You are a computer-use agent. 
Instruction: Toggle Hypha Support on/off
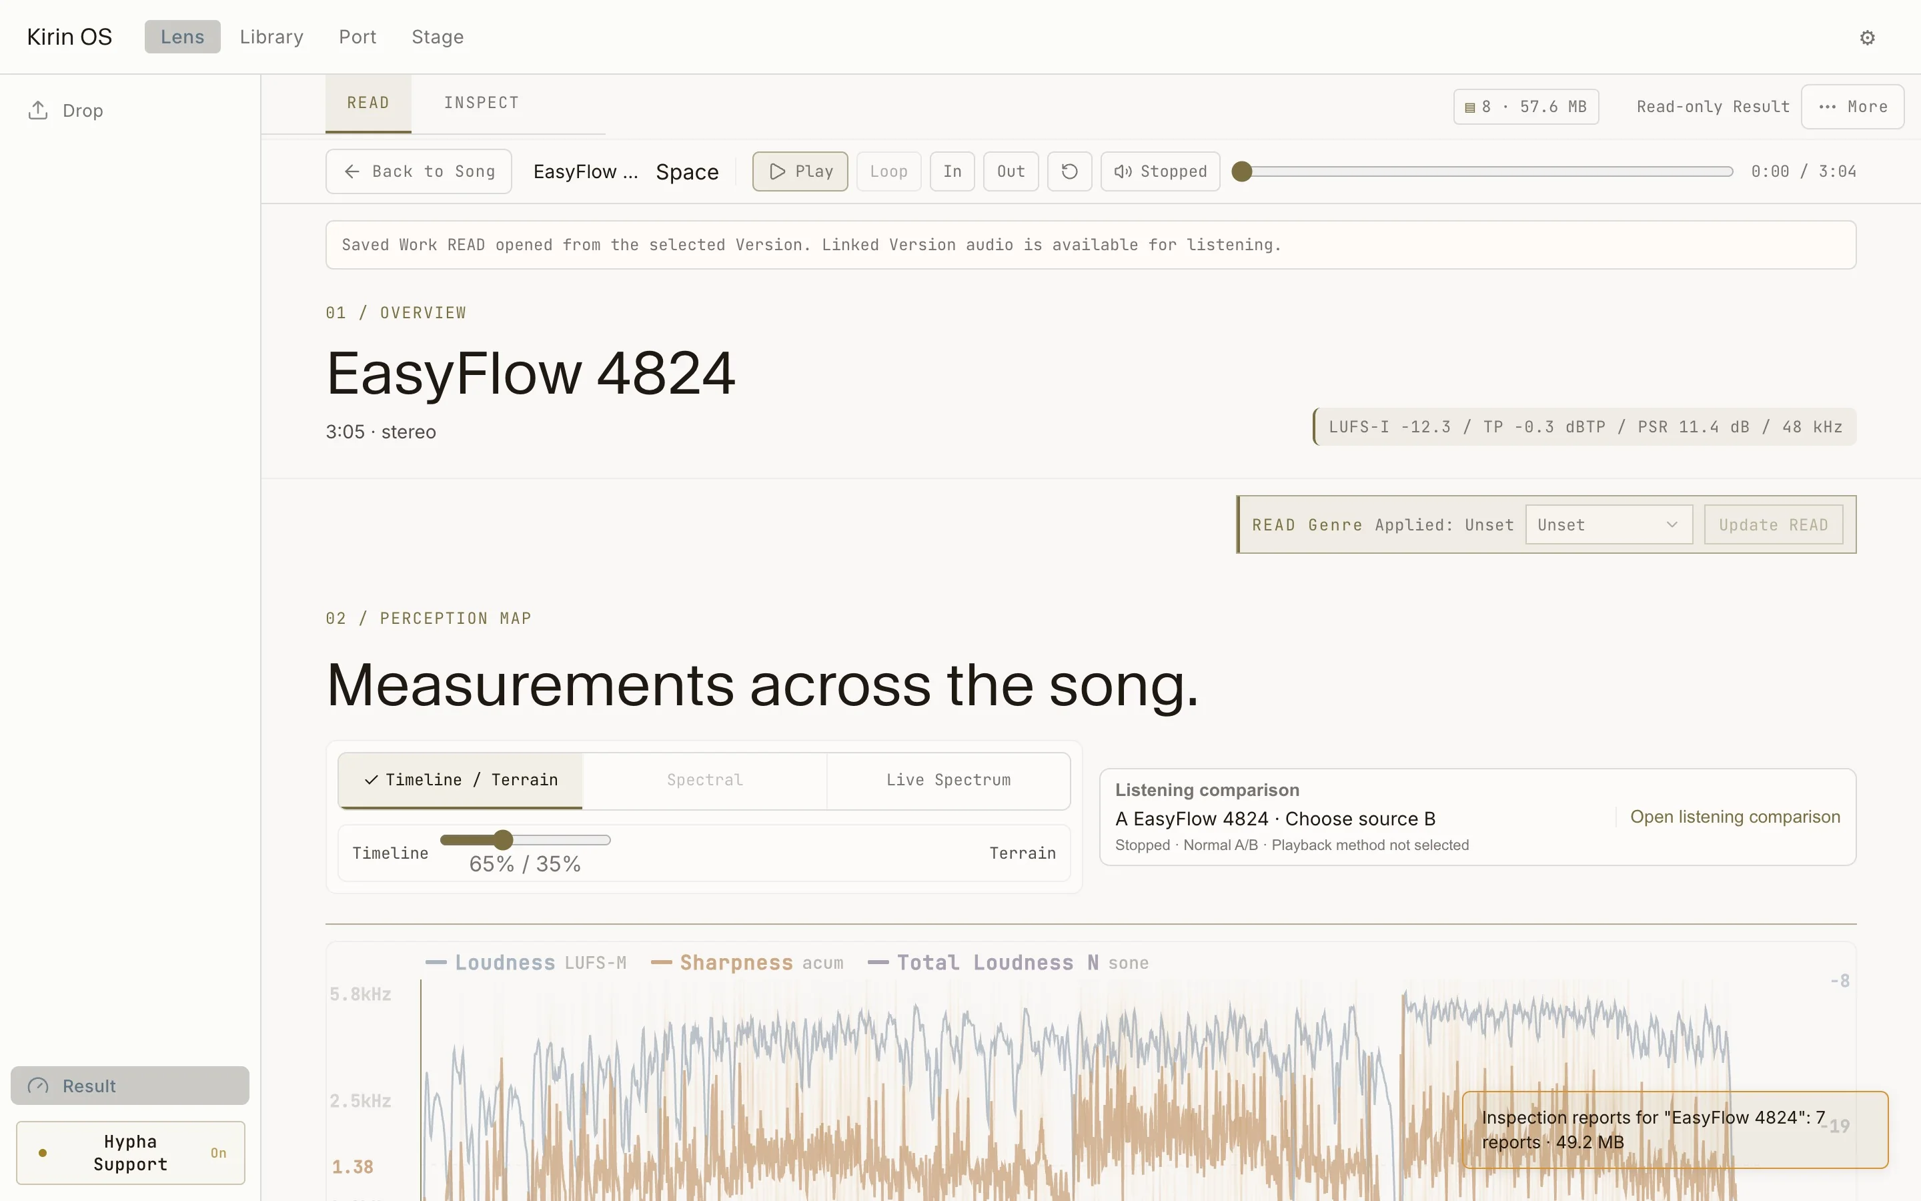tap(131, 1152)
